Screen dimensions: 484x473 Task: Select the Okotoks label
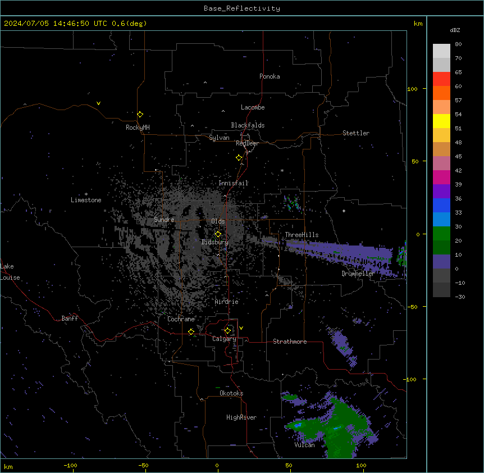pos(231,393)
